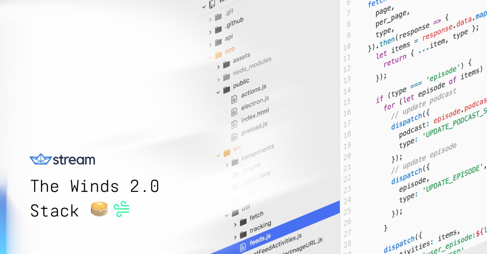Click line number 14 in the gutter
This screenshot has width=487, height=254.
coord(346,90)
